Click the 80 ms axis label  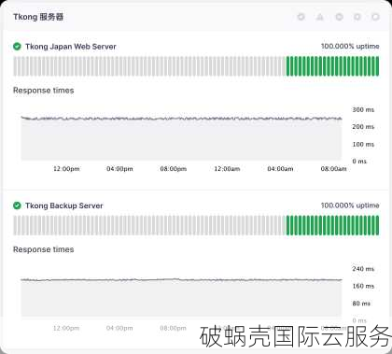(x=361, y=304)
